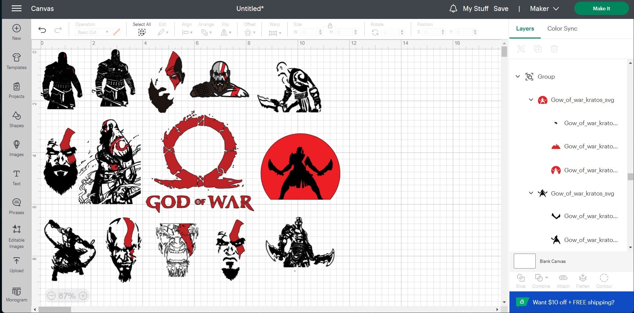
Task: Select the God of War omega logo
Action: coord(200,161)
